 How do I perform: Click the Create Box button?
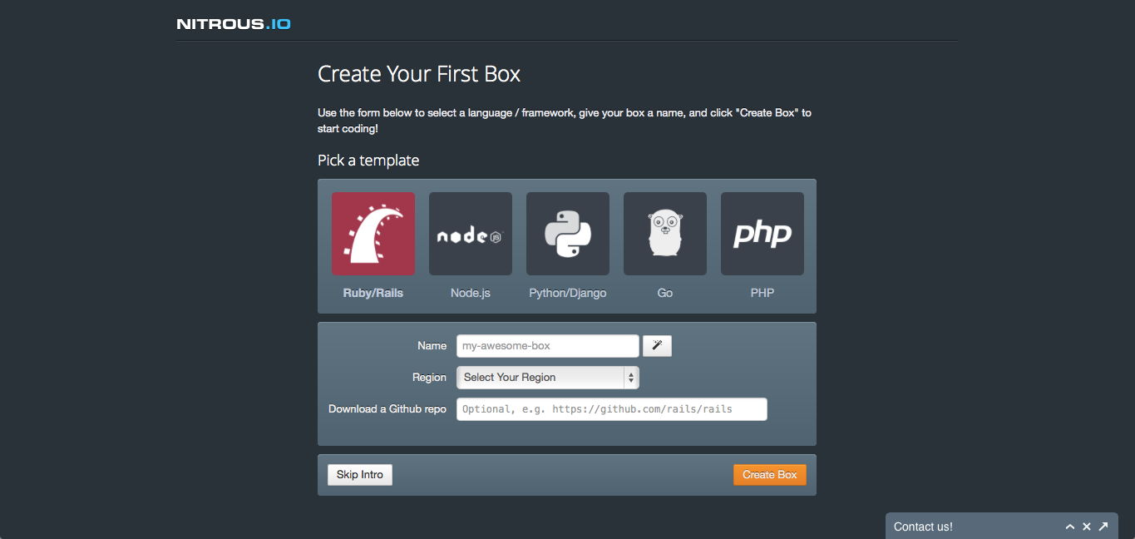coord(769,474)
